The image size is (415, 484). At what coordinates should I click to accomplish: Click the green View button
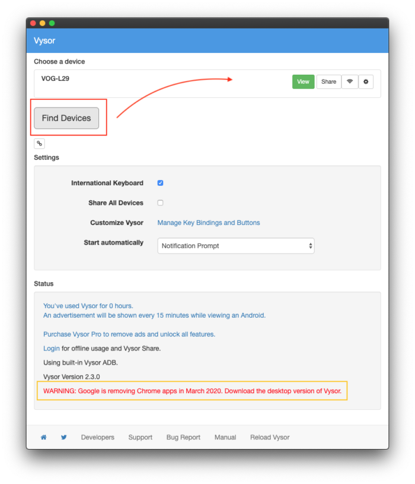click(x=303, y=82)
